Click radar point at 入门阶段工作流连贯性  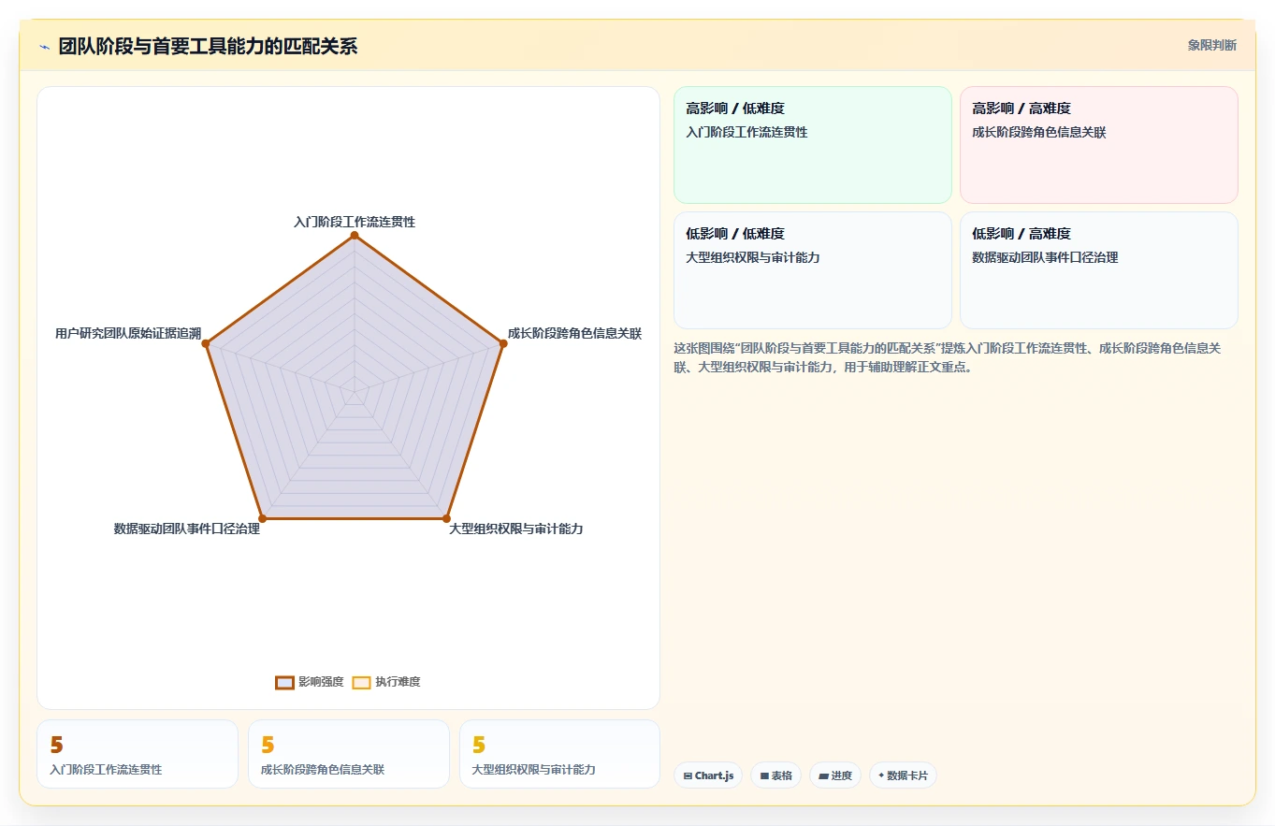(355, 236)
